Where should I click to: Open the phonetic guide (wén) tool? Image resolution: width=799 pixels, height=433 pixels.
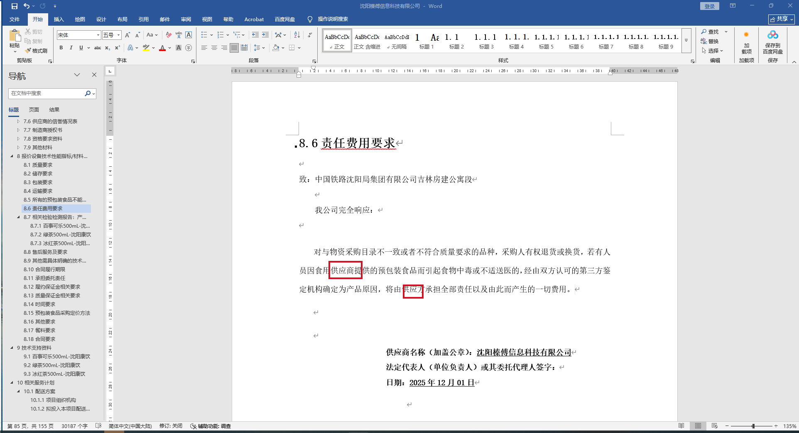coord(179,35)
